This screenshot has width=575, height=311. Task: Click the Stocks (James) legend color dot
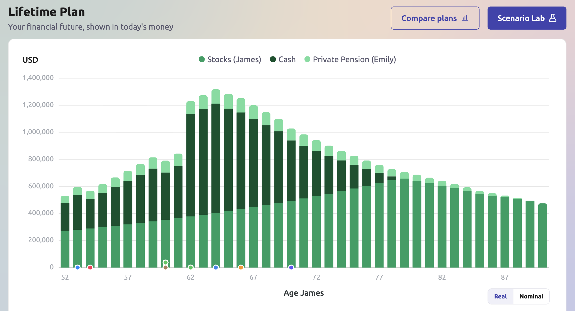point(202,59)
